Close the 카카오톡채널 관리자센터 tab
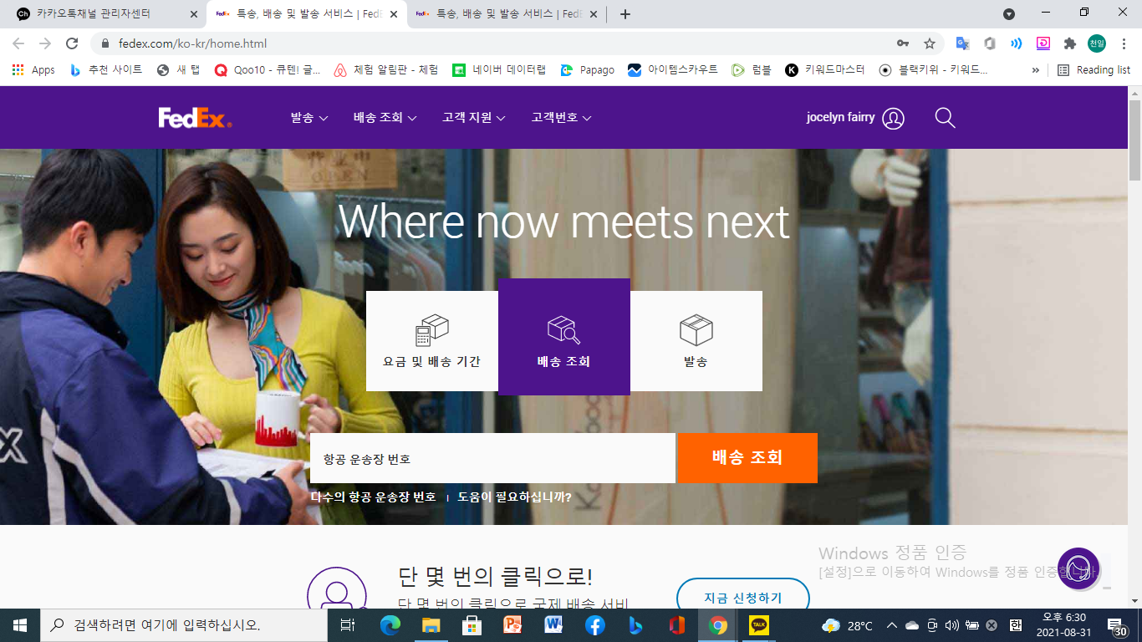The height and width of the screenshot is (642, 1142). (193, 14)
